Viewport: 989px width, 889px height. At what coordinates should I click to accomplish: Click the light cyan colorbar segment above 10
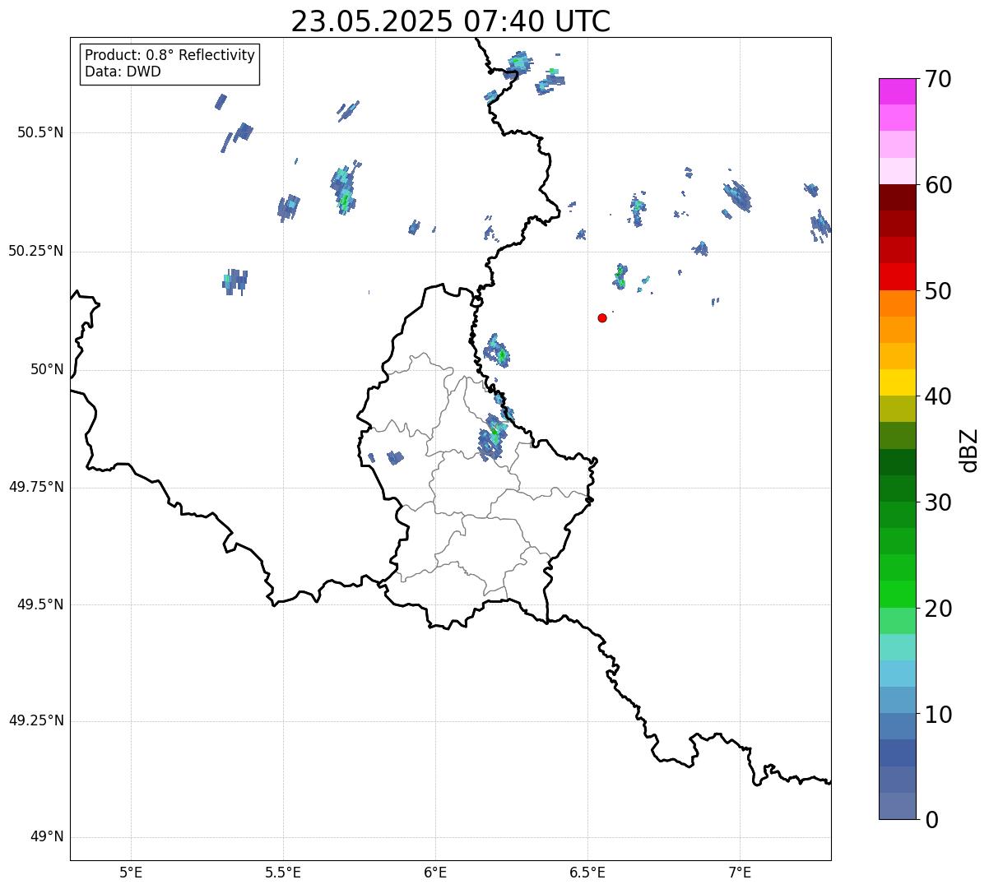pos(897,674)
